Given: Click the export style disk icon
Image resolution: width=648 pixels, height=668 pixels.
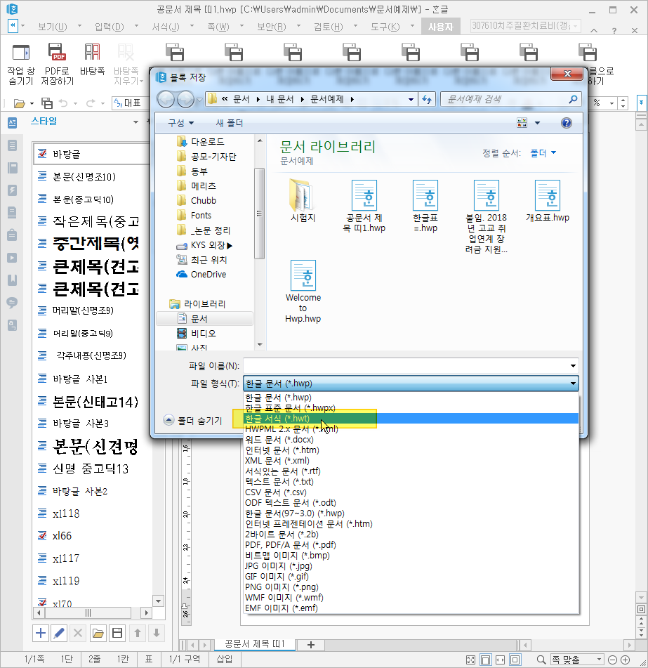Looking at the screenshot, I should click(x=117, y=633).
